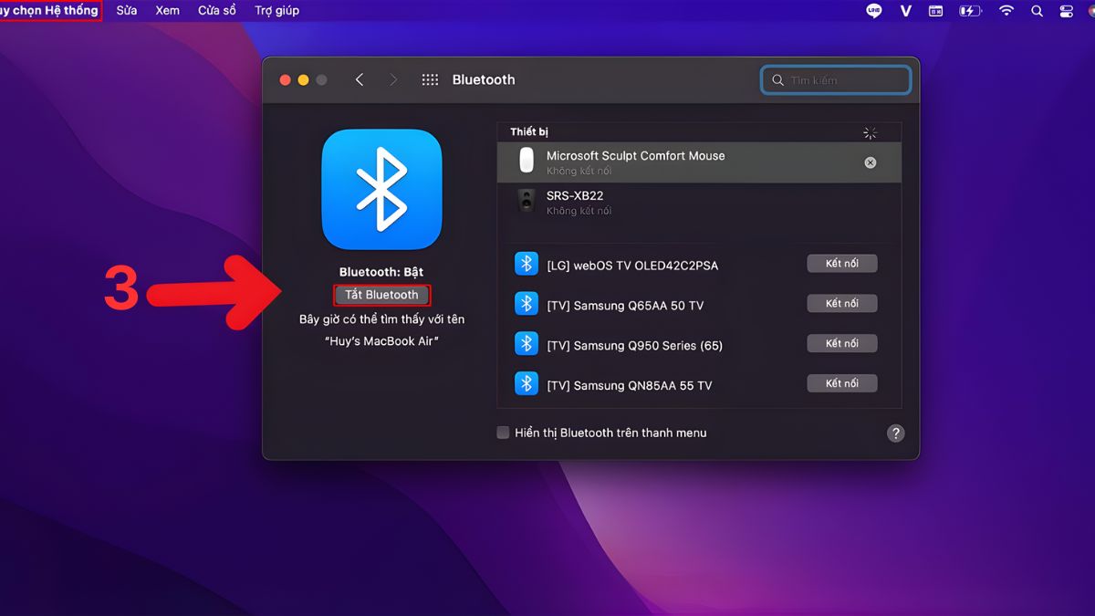Open the help question mark button
The width and height of the screenshot is (1095, 616).
tap(895, 433)
